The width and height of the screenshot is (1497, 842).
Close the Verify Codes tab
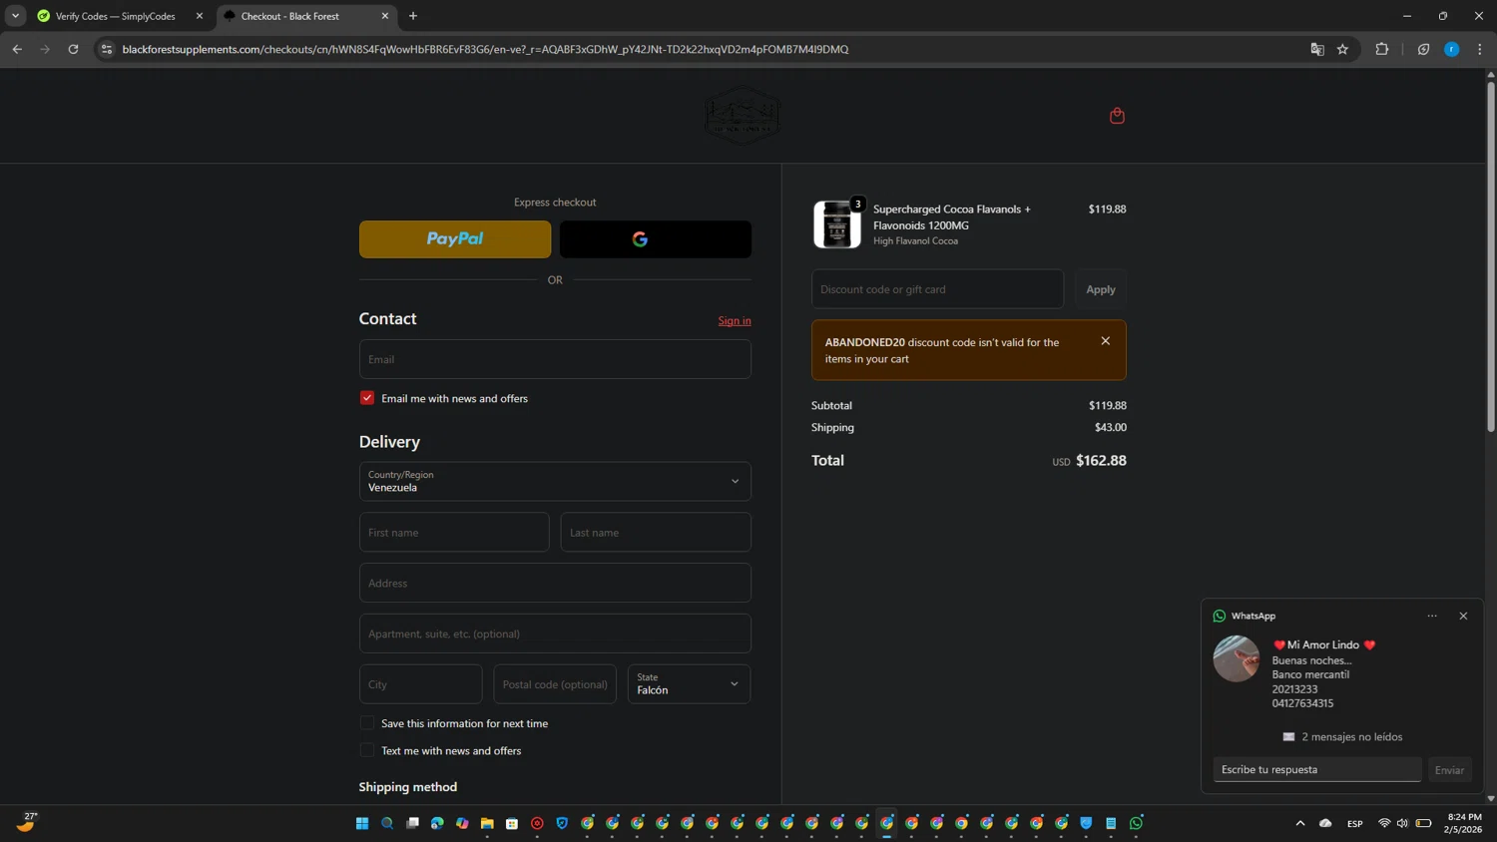click(199, 16)
